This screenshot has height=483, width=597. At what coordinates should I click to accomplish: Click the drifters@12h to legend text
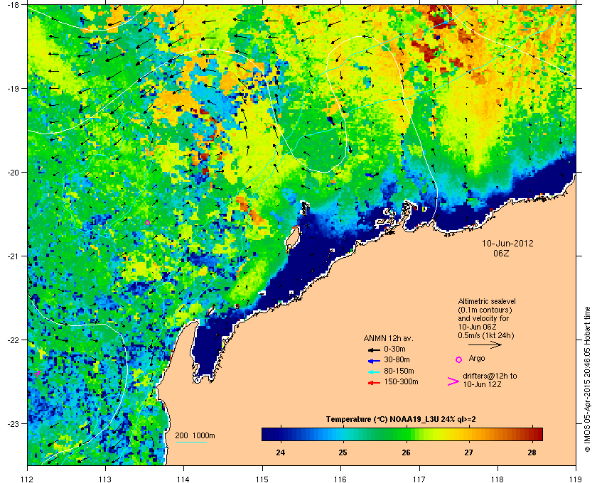(490, 376)
